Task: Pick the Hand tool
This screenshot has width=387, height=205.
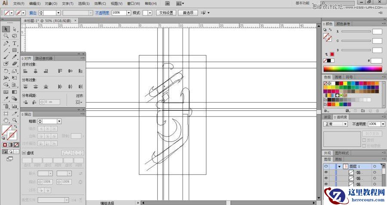Action: coord(6,120)
